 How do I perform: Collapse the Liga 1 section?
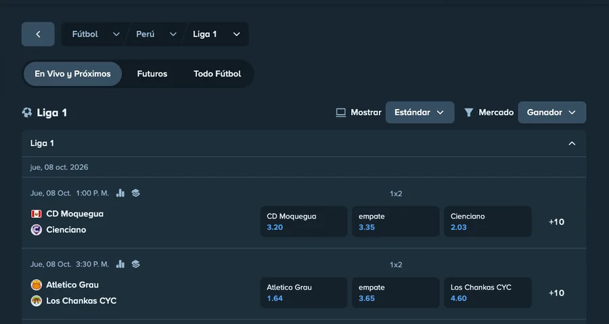572,143
